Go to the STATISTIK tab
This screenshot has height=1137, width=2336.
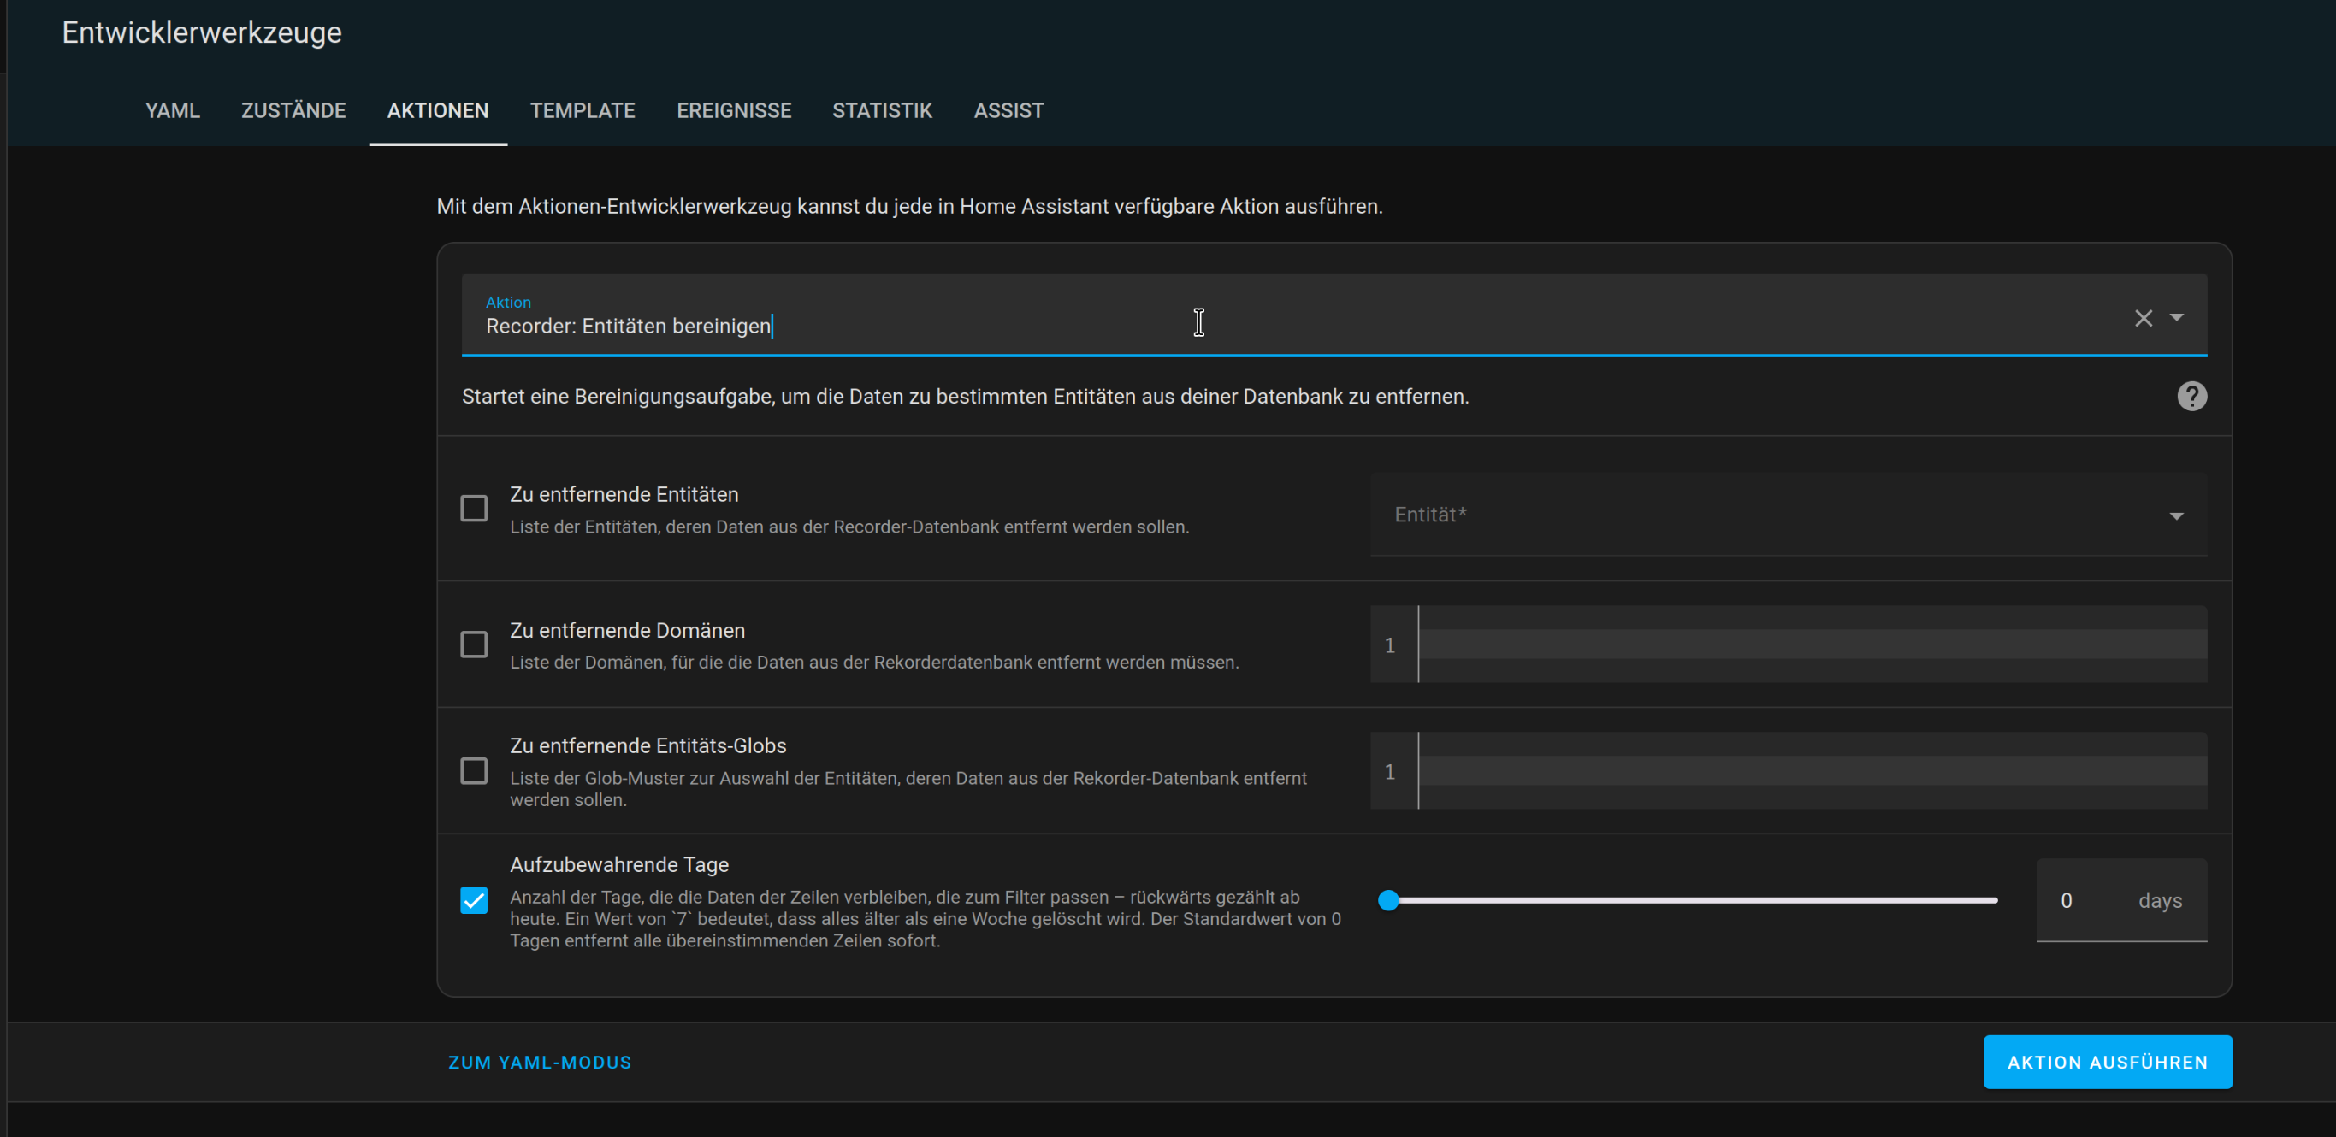(883, 110)
